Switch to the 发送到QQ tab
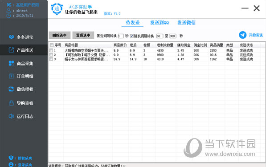The height and width of the screenshot is (167, 266). [160, 23]
